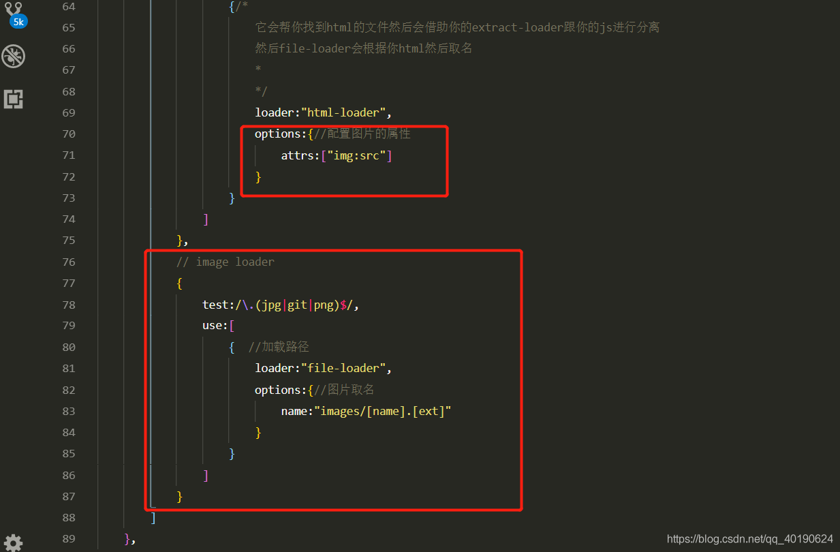Screen dimensions: 840x552
Task: Click line number 64 in the gutter
Action: [69, 6]
